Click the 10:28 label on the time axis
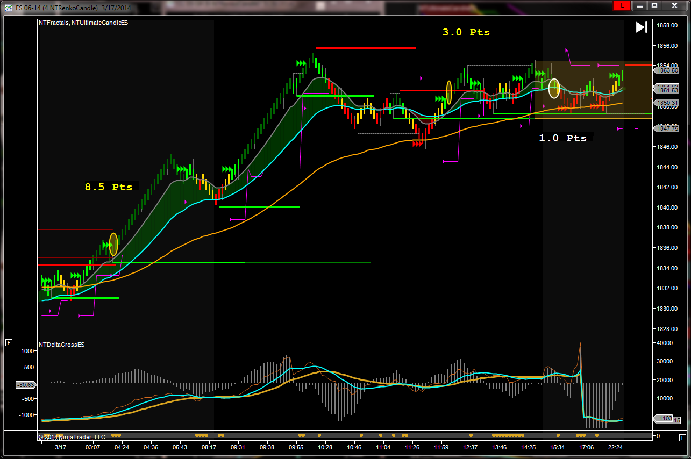The height and width of the screenshot is (459, 691). [324, 447]
